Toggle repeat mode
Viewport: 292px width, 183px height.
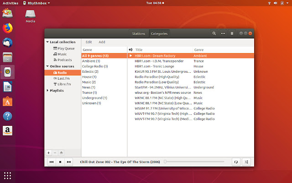click(236, 162)
